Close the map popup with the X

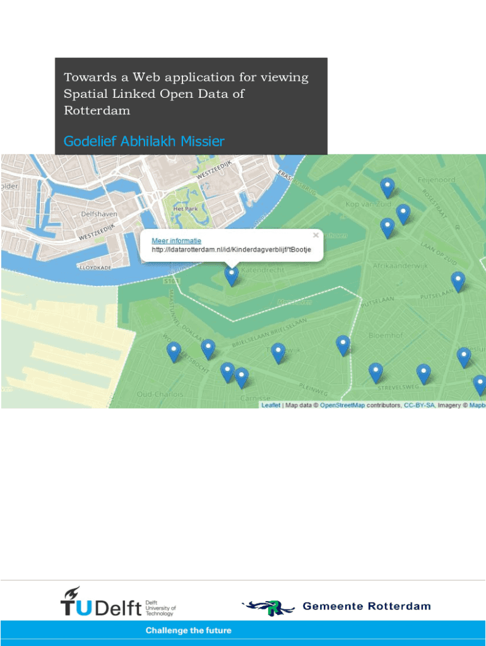pyautogui.click(x=316, y=235)
